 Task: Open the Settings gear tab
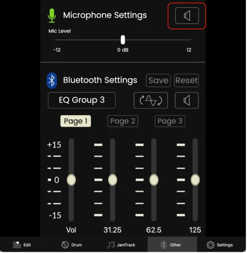tap(220, 245)
